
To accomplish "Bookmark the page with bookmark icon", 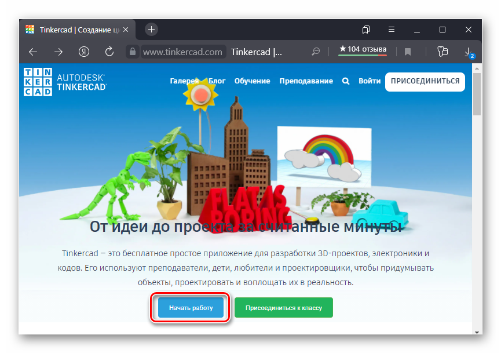I will (408, 52).
